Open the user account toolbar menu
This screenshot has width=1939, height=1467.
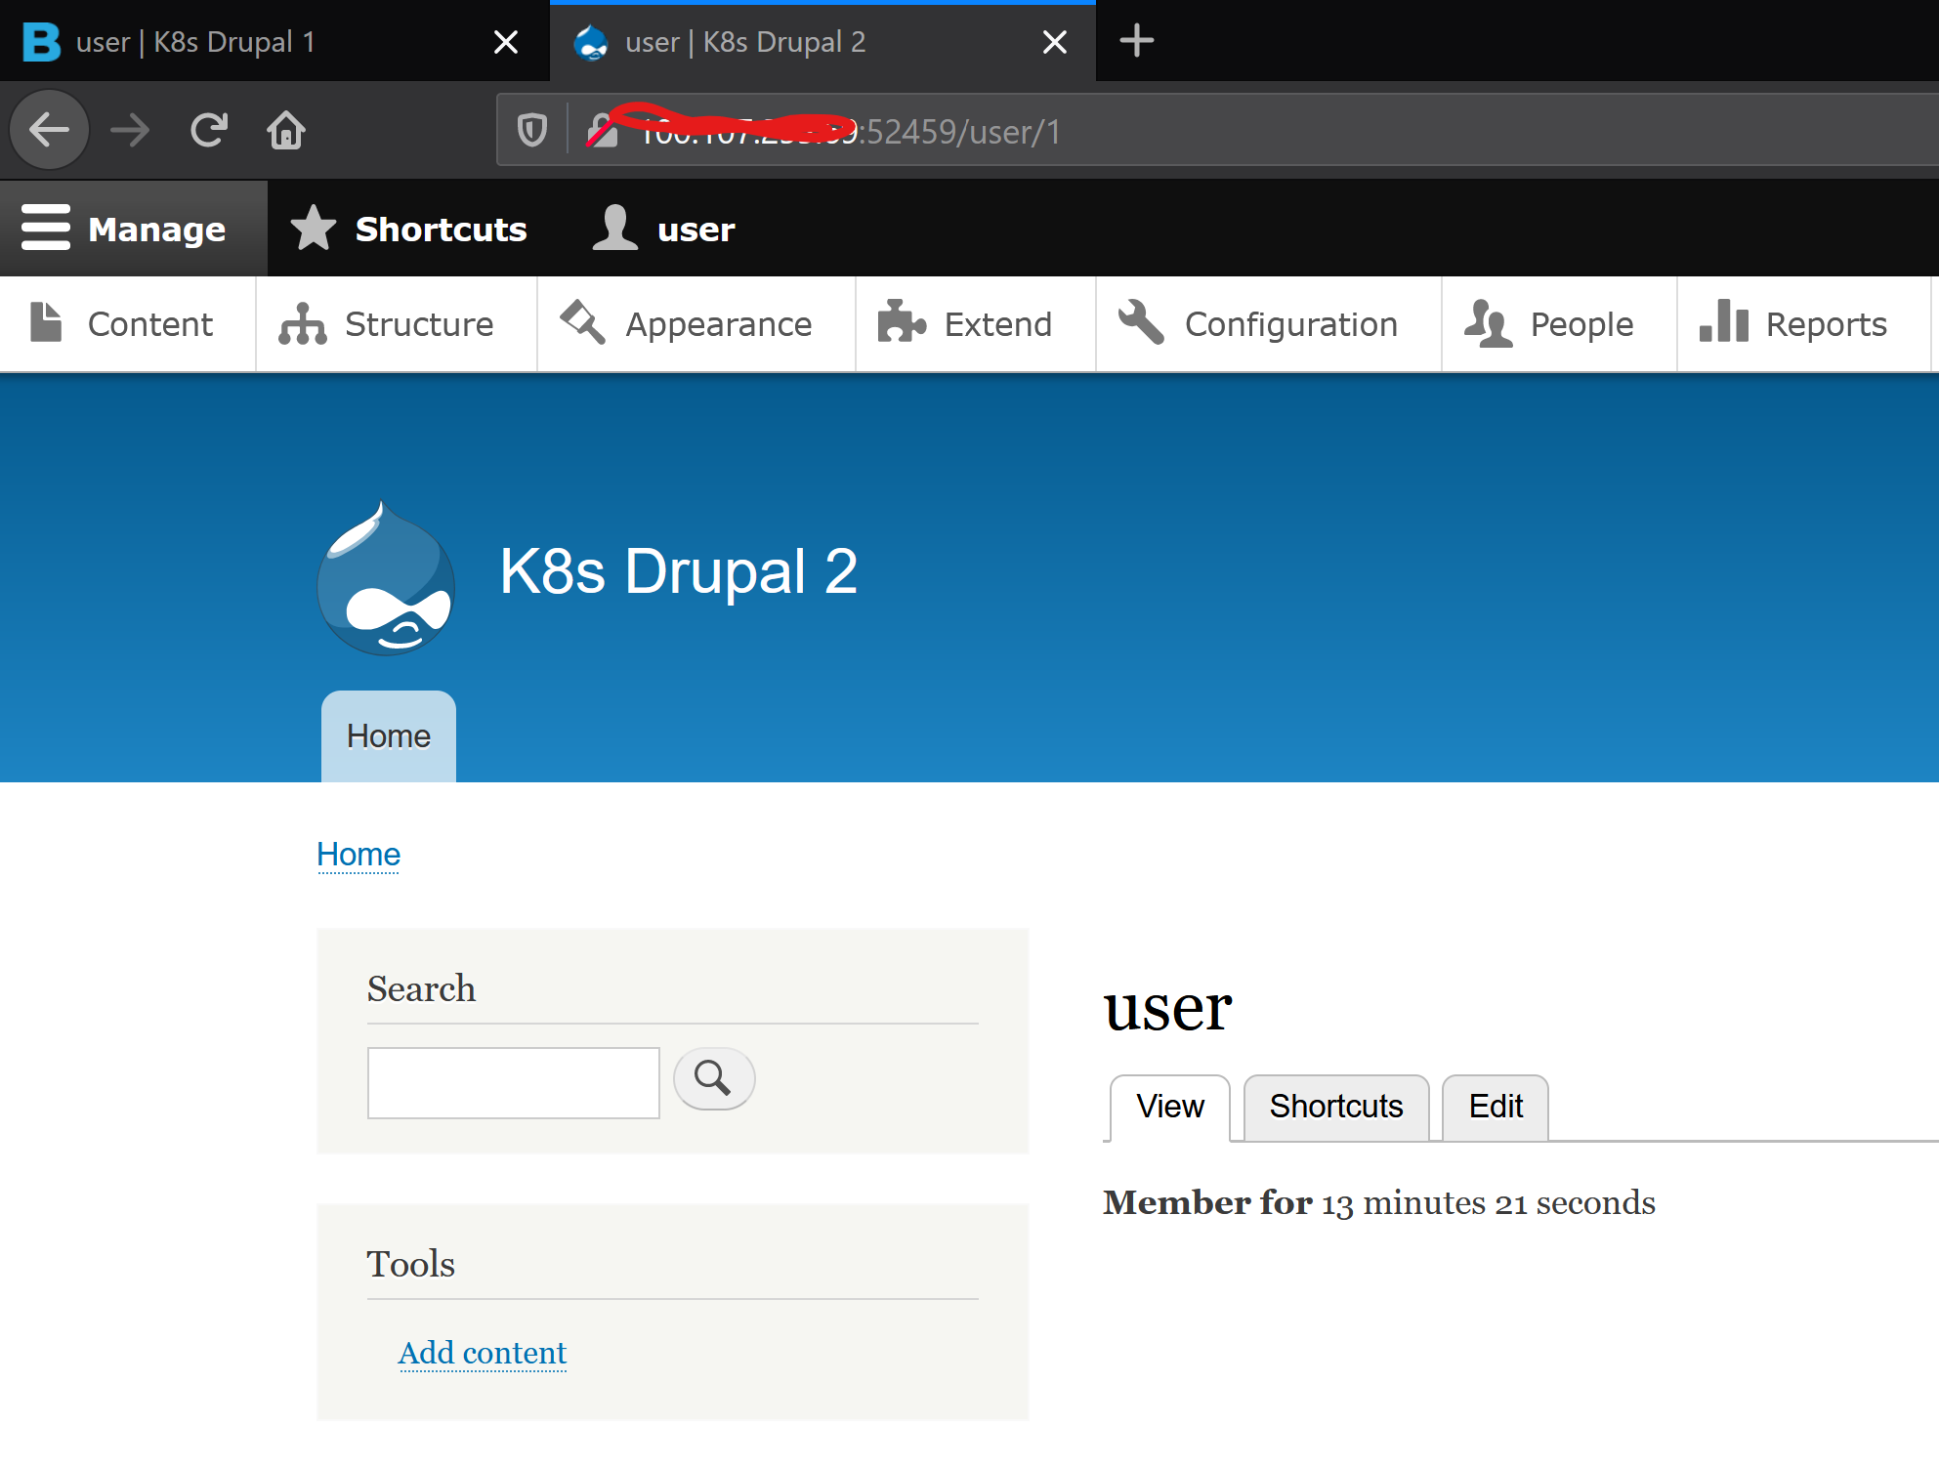[x=664, y=229]
